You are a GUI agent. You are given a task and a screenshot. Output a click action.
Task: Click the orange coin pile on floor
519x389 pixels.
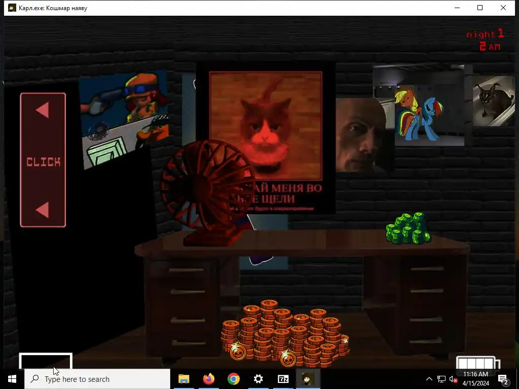pos(285,333)
